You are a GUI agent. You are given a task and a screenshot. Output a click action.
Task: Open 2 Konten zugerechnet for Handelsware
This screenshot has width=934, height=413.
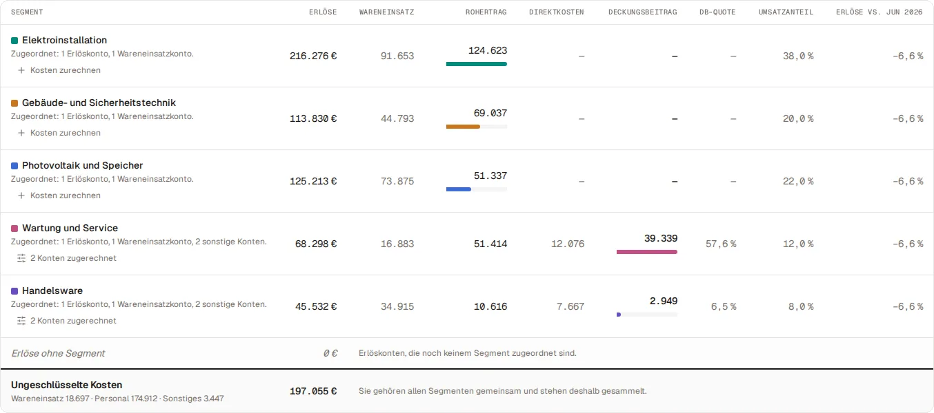[x=73, y=321]
